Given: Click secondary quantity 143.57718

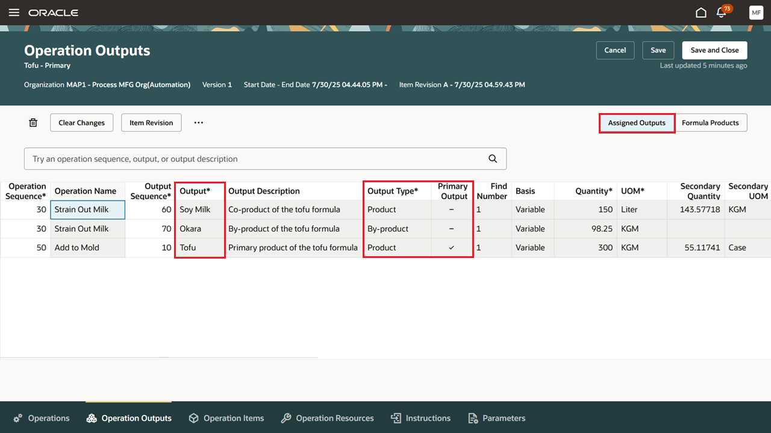Looking at the screenshot, I should pyautogui.click(x=696, y=210).
